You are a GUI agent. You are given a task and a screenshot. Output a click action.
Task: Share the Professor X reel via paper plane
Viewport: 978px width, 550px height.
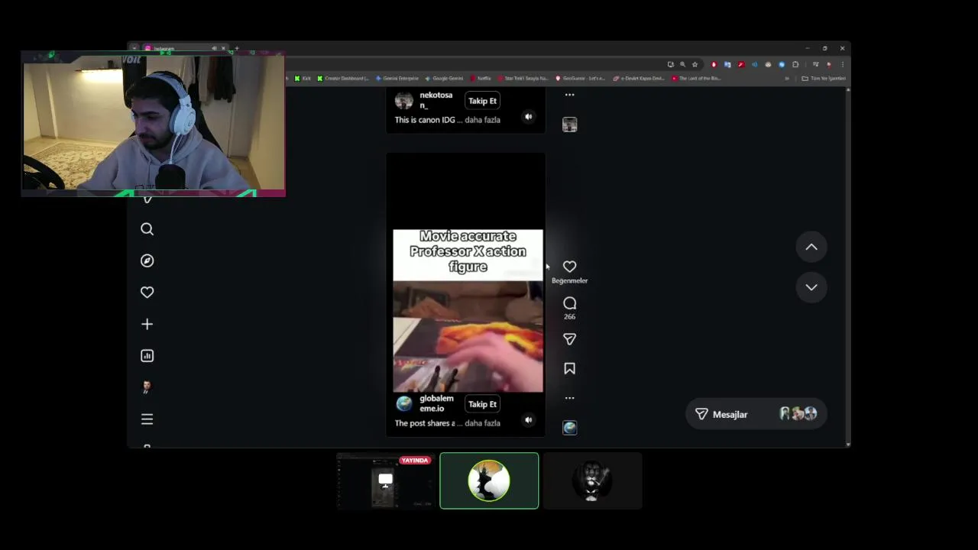[569, 339]
